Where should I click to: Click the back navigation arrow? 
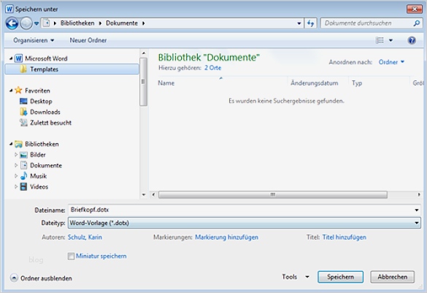point(12,23)
